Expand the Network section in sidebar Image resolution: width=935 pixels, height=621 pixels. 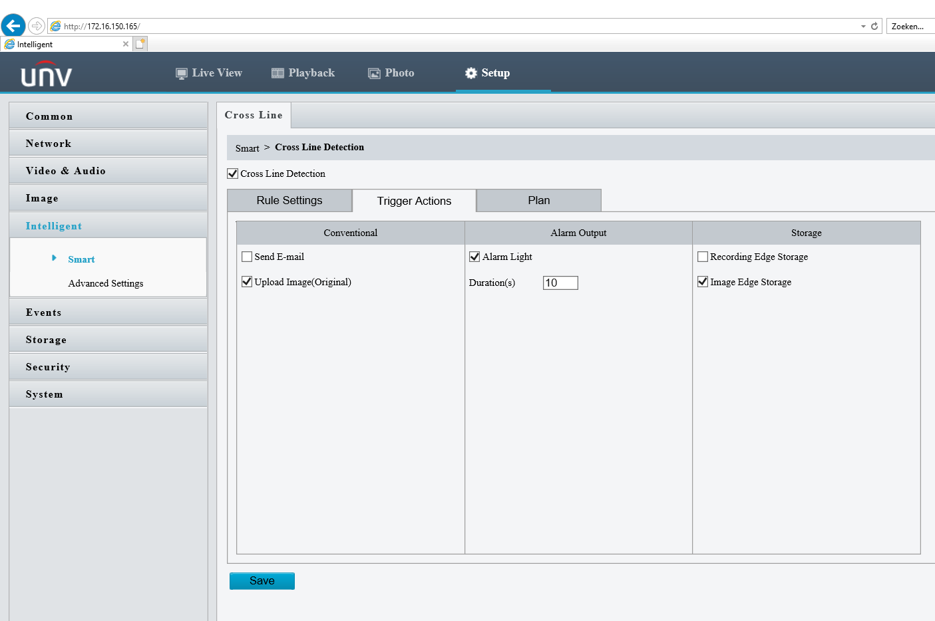click(108, 143)
